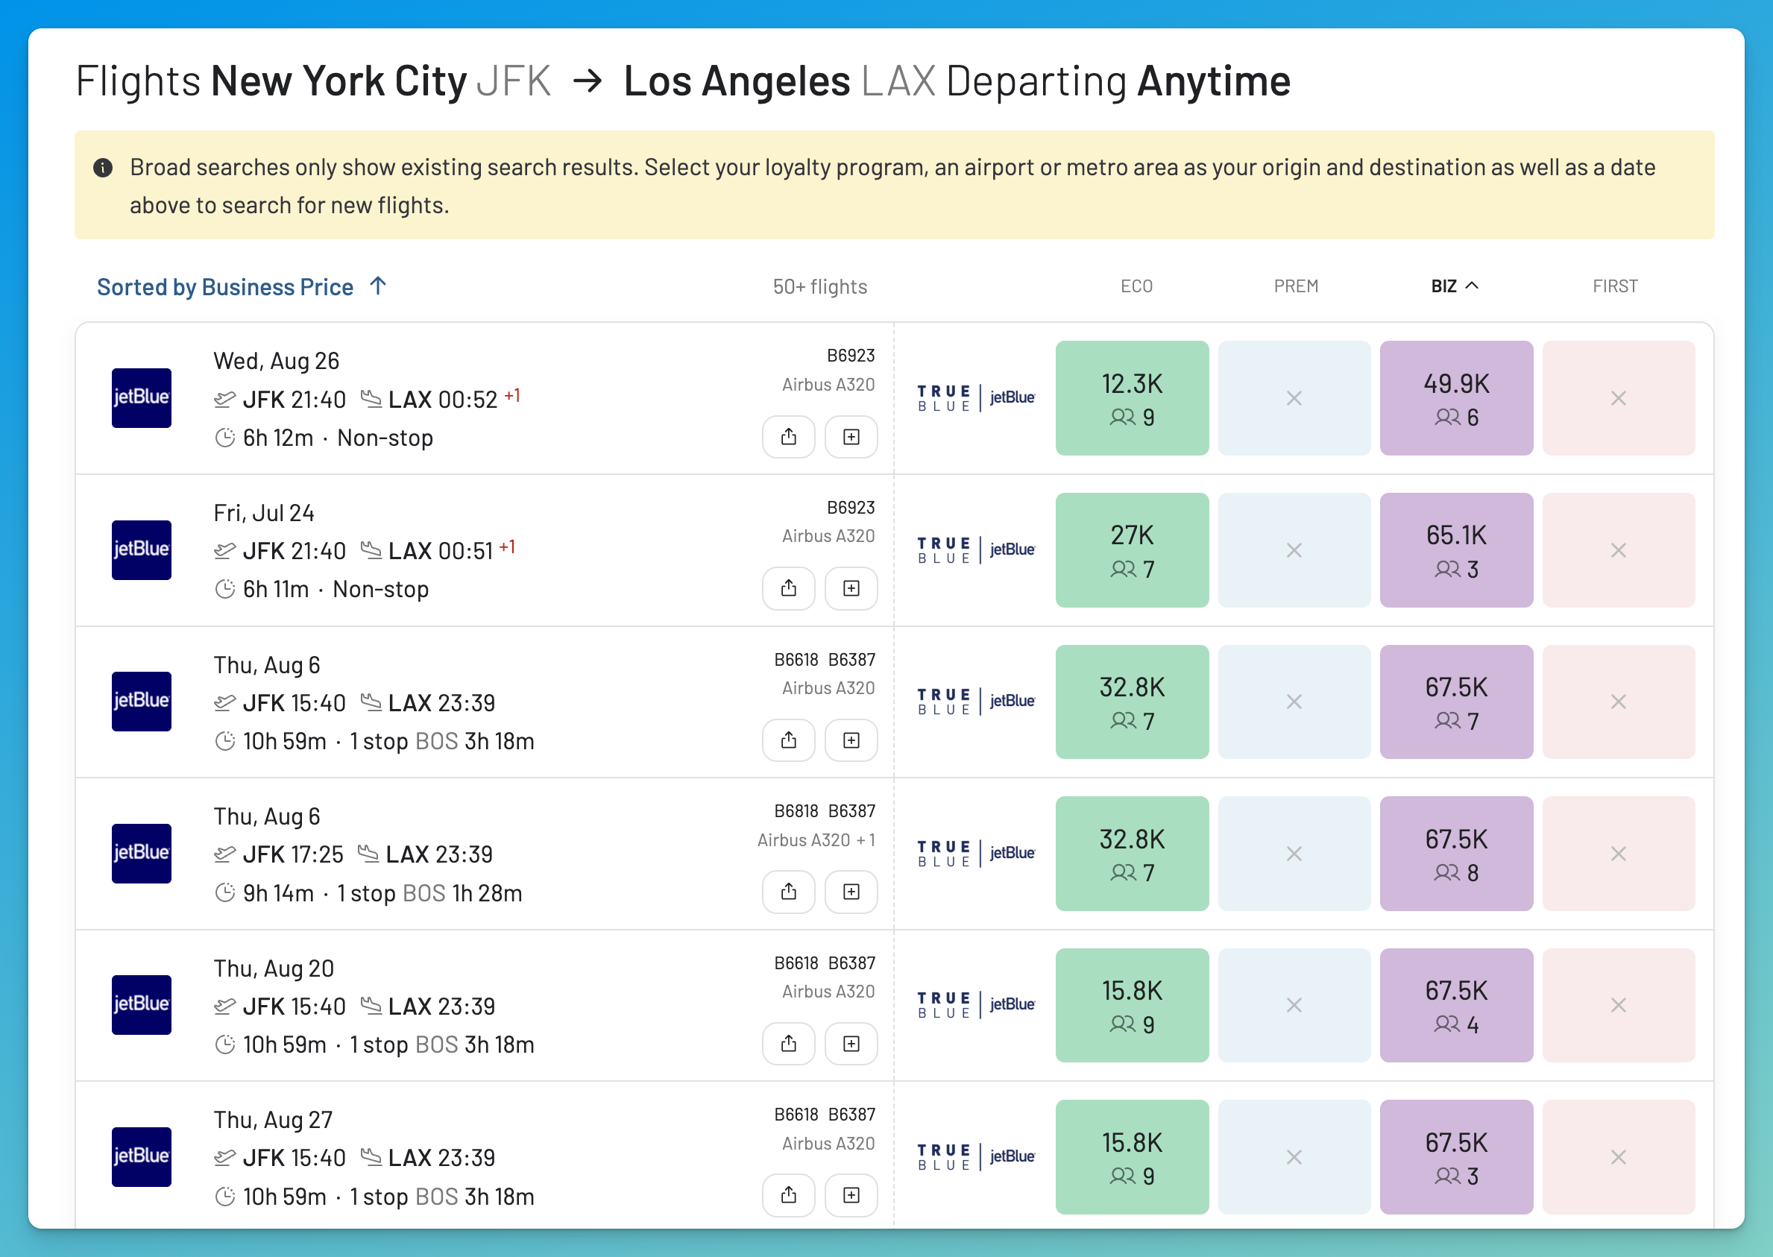The image size is (1773, 1257).
Task: Reverse the Sorted by Business Price order
Action: click(x=242, y=287)
